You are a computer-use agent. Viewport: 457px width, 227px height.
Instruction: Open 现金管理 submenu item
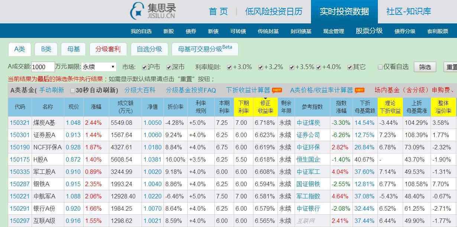334,31
